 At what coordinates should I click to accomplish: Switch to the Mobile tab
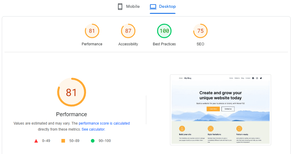coord(128,7)
